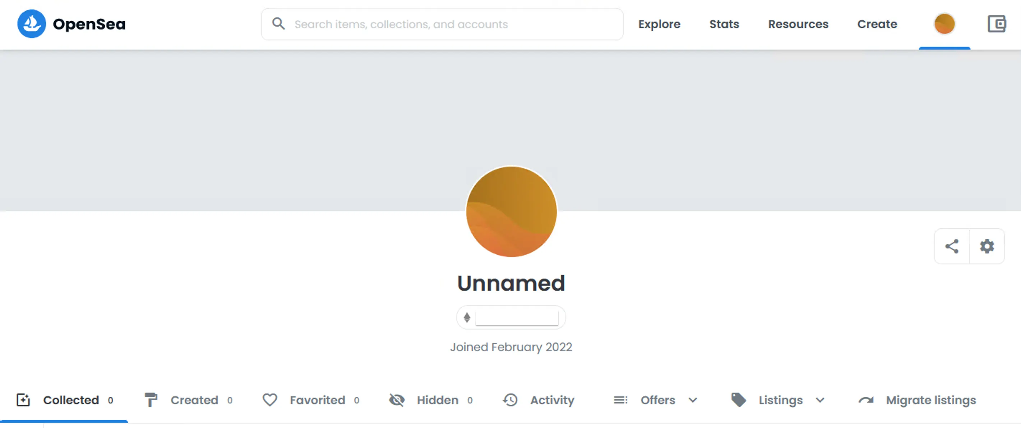Copy the wallet address pill
The width and height of the screenshot is (1021, 428).
coord(517,317)
